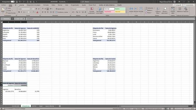Open the Diseño ribbon tab
The image size is (196, 110).
point(119,5)
